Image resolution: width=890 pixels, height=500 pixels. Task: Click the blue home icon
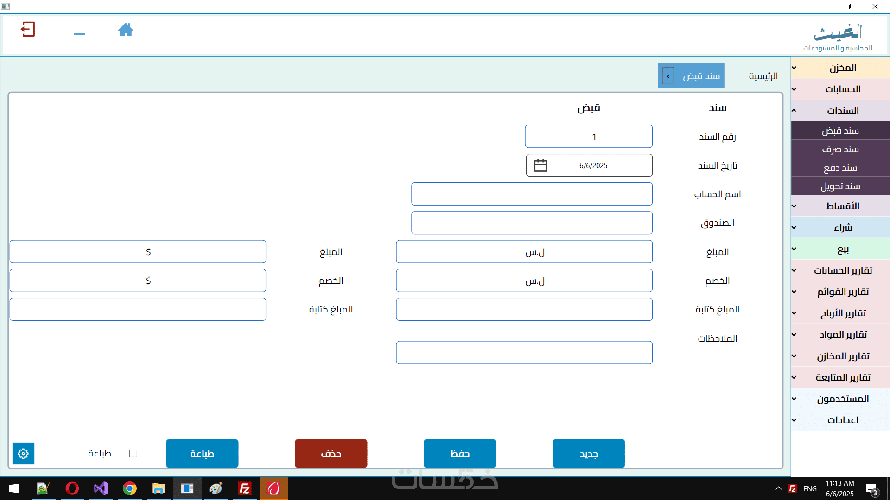coord(126,30)
